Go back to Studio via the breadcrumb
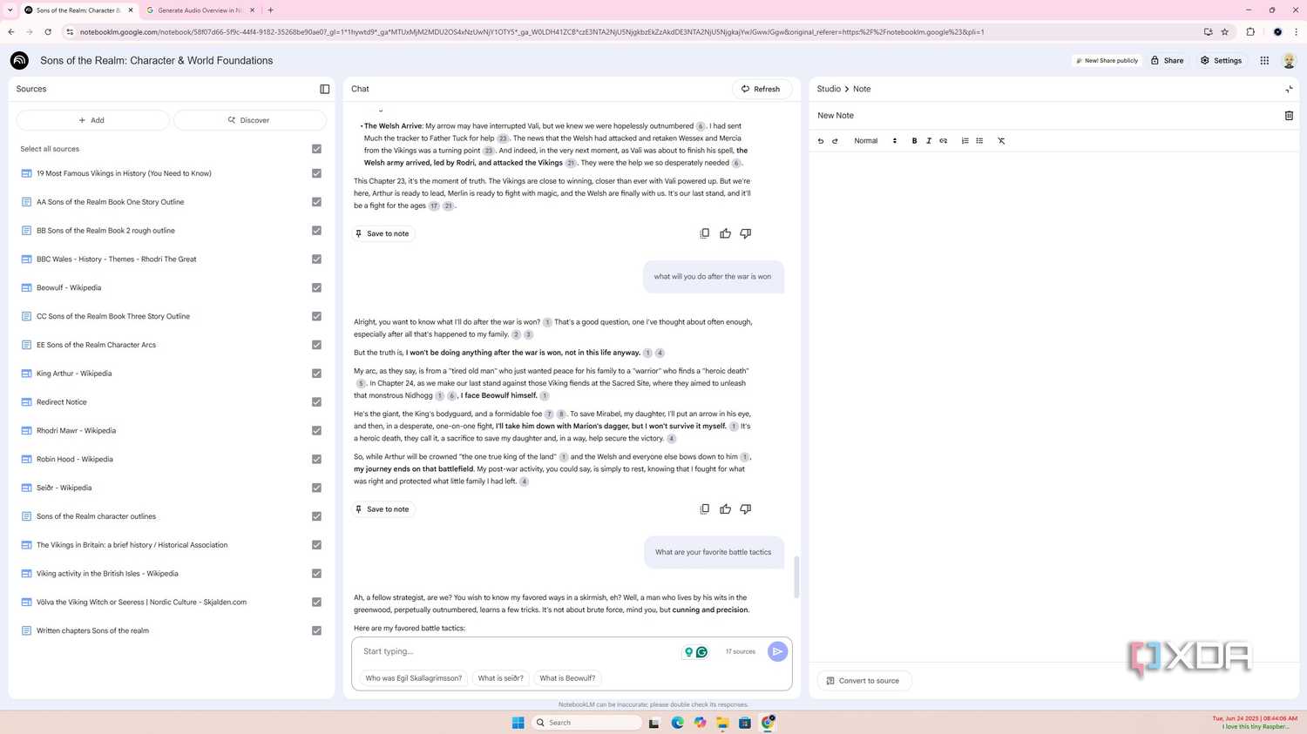This screenshot has height=734, width=1307. pyautogui.click(x=829, y=89)
